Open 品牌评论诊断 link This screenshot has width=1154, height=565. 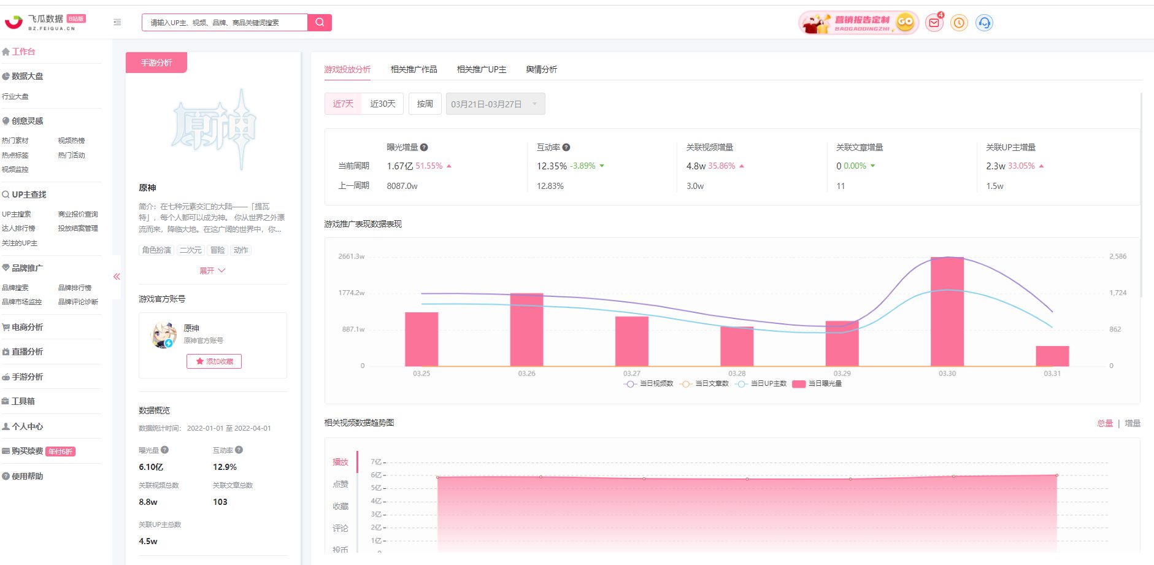point(78,302)
